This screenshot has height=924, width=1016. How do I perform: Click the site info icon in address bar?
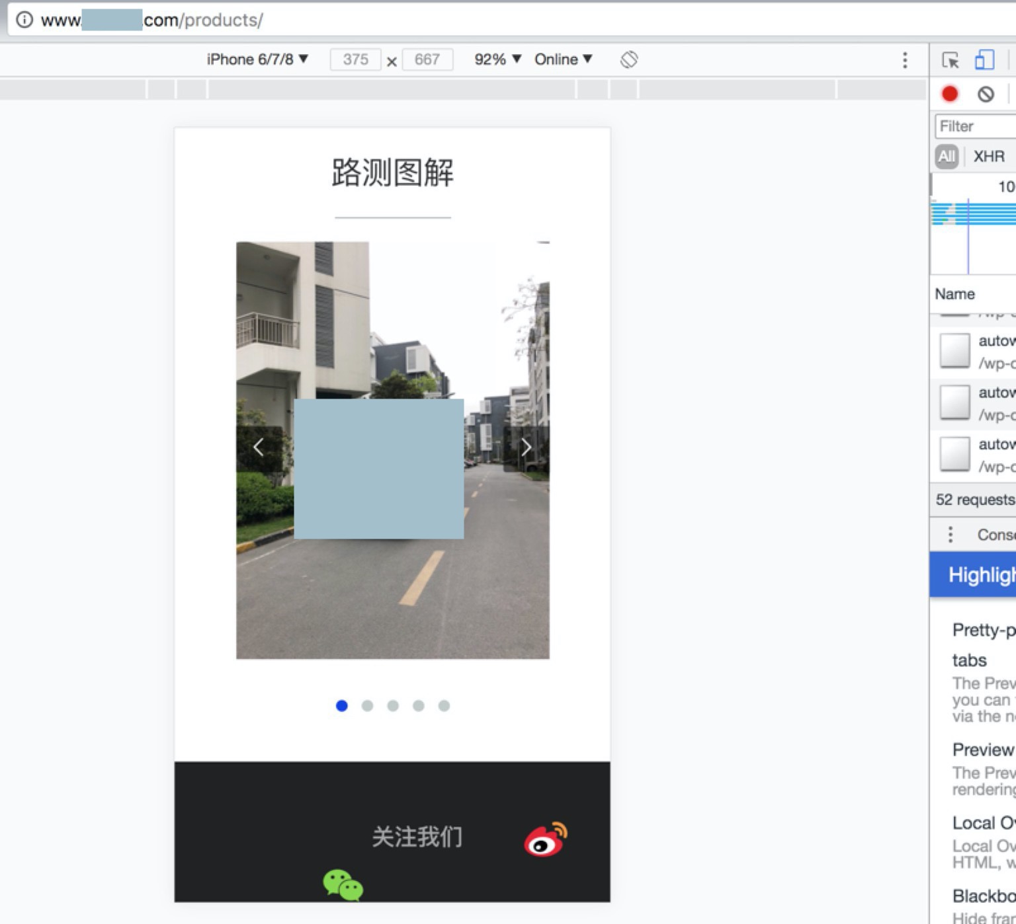coord(24,20)
